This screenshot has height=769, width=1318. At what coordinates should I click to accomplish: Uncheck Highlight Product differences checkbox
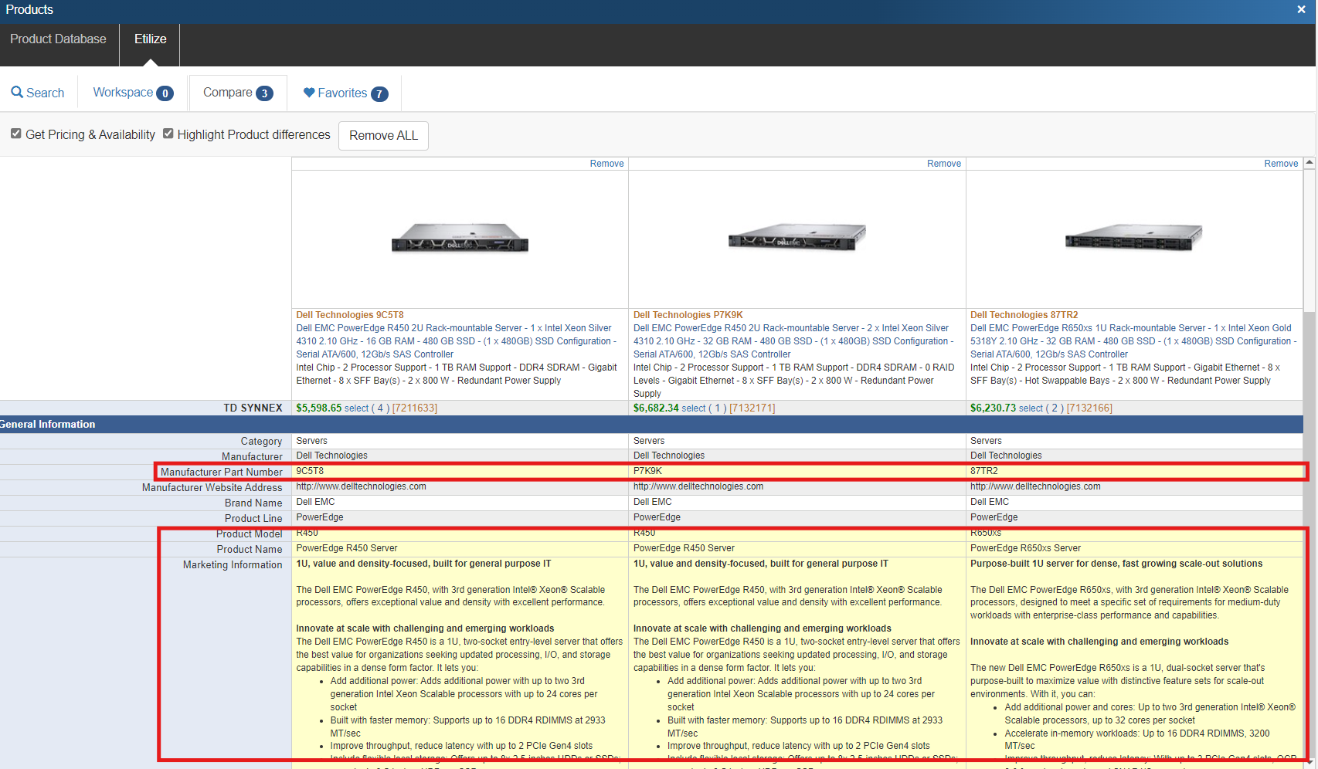pos(168,134)
